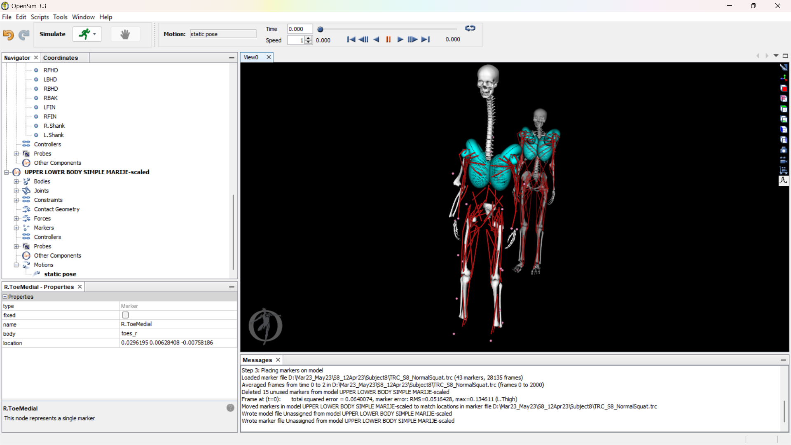This screenshot has width=791, height=445.
Task: Jump to motion start
Action: click(x=351, y=40)
